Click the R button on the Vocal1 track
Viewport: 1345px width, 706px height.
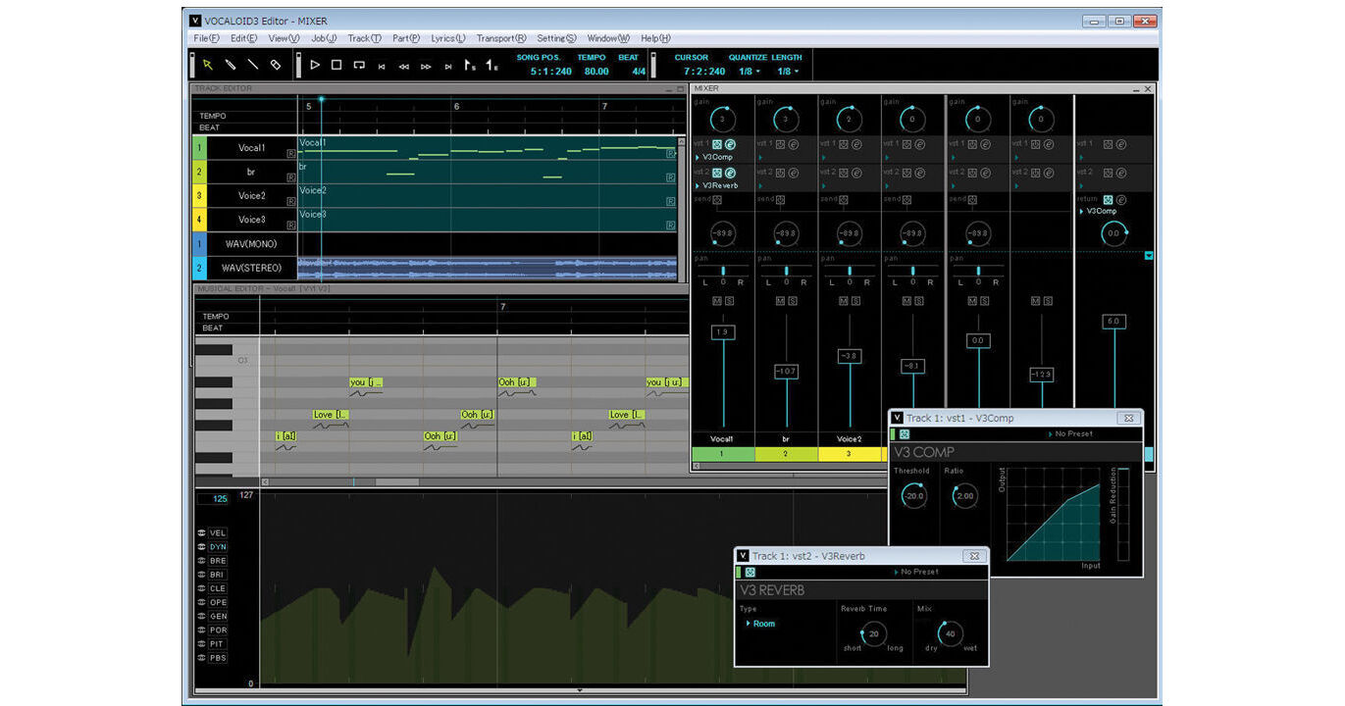click(x=291, y=154)
